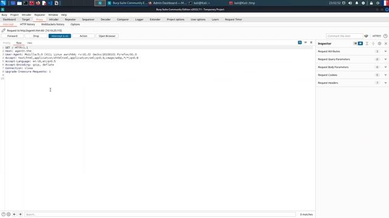This screenshot has height=218, width=389.
Task: Open the notifications bell in system tray
Action: (357, 3)
